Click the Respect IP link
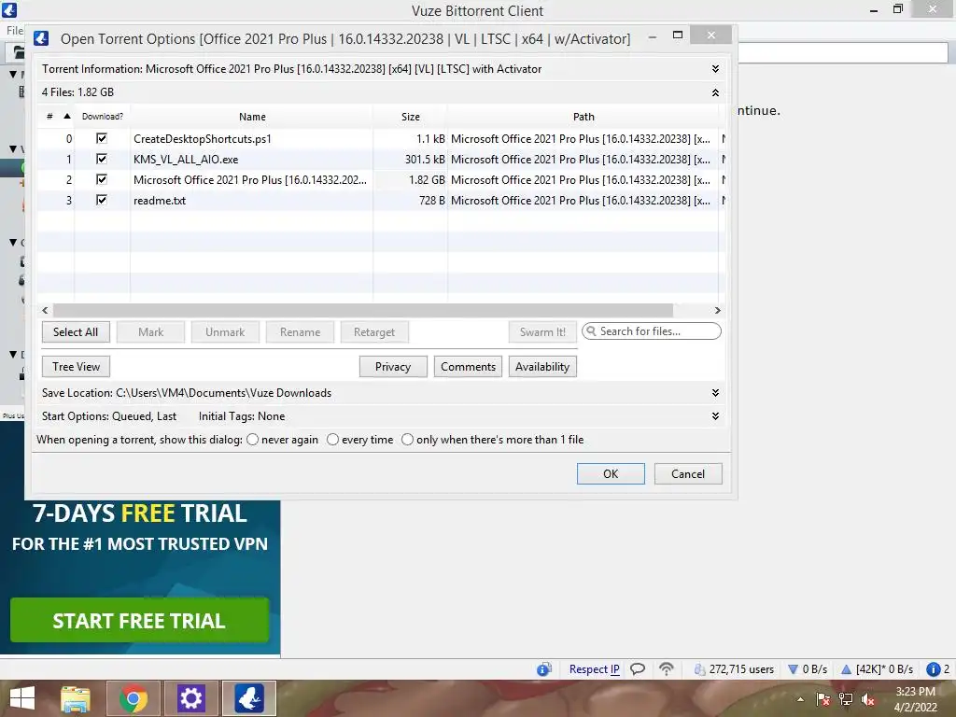 (594, 669)
